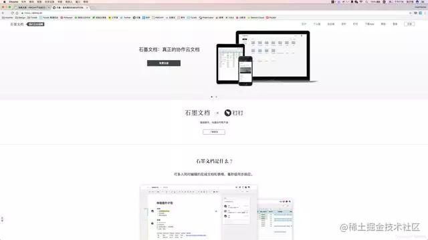Open Chrome's three-dot menu
The width and height of the screenshot is (428, 240).
click(x=425, y=13)
